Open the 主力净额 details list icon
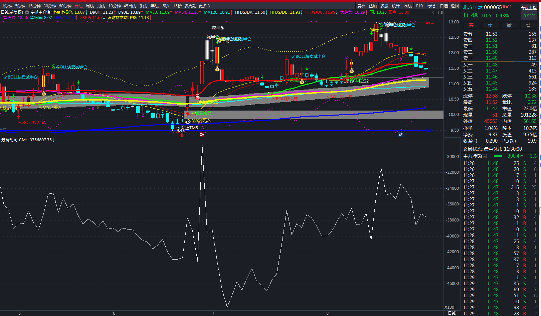 pos(485,156)
